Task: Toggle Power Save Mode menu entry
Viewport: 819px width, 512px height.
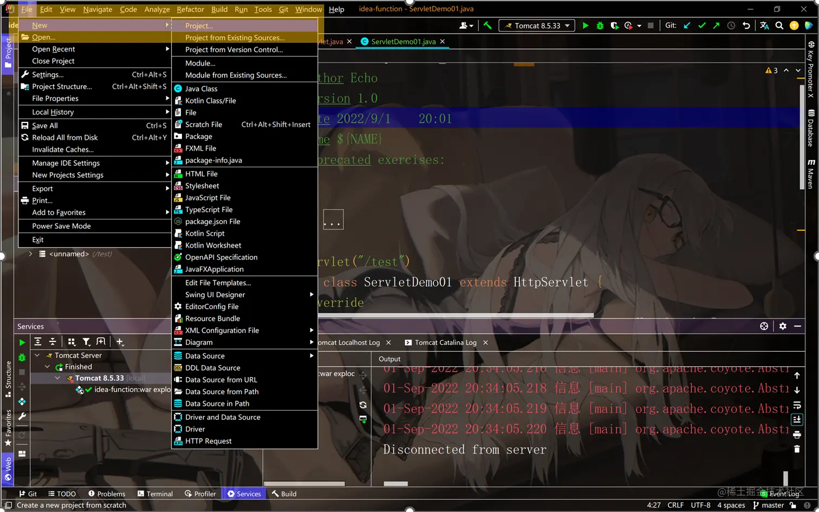Action: coord(94,226)
